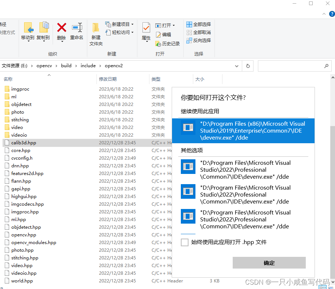Image resolution: width=335 pixels, height=289 pixels.
Task: Click the Properties (属性) icon
Action: pyautogui.click(x=146, y=28)
